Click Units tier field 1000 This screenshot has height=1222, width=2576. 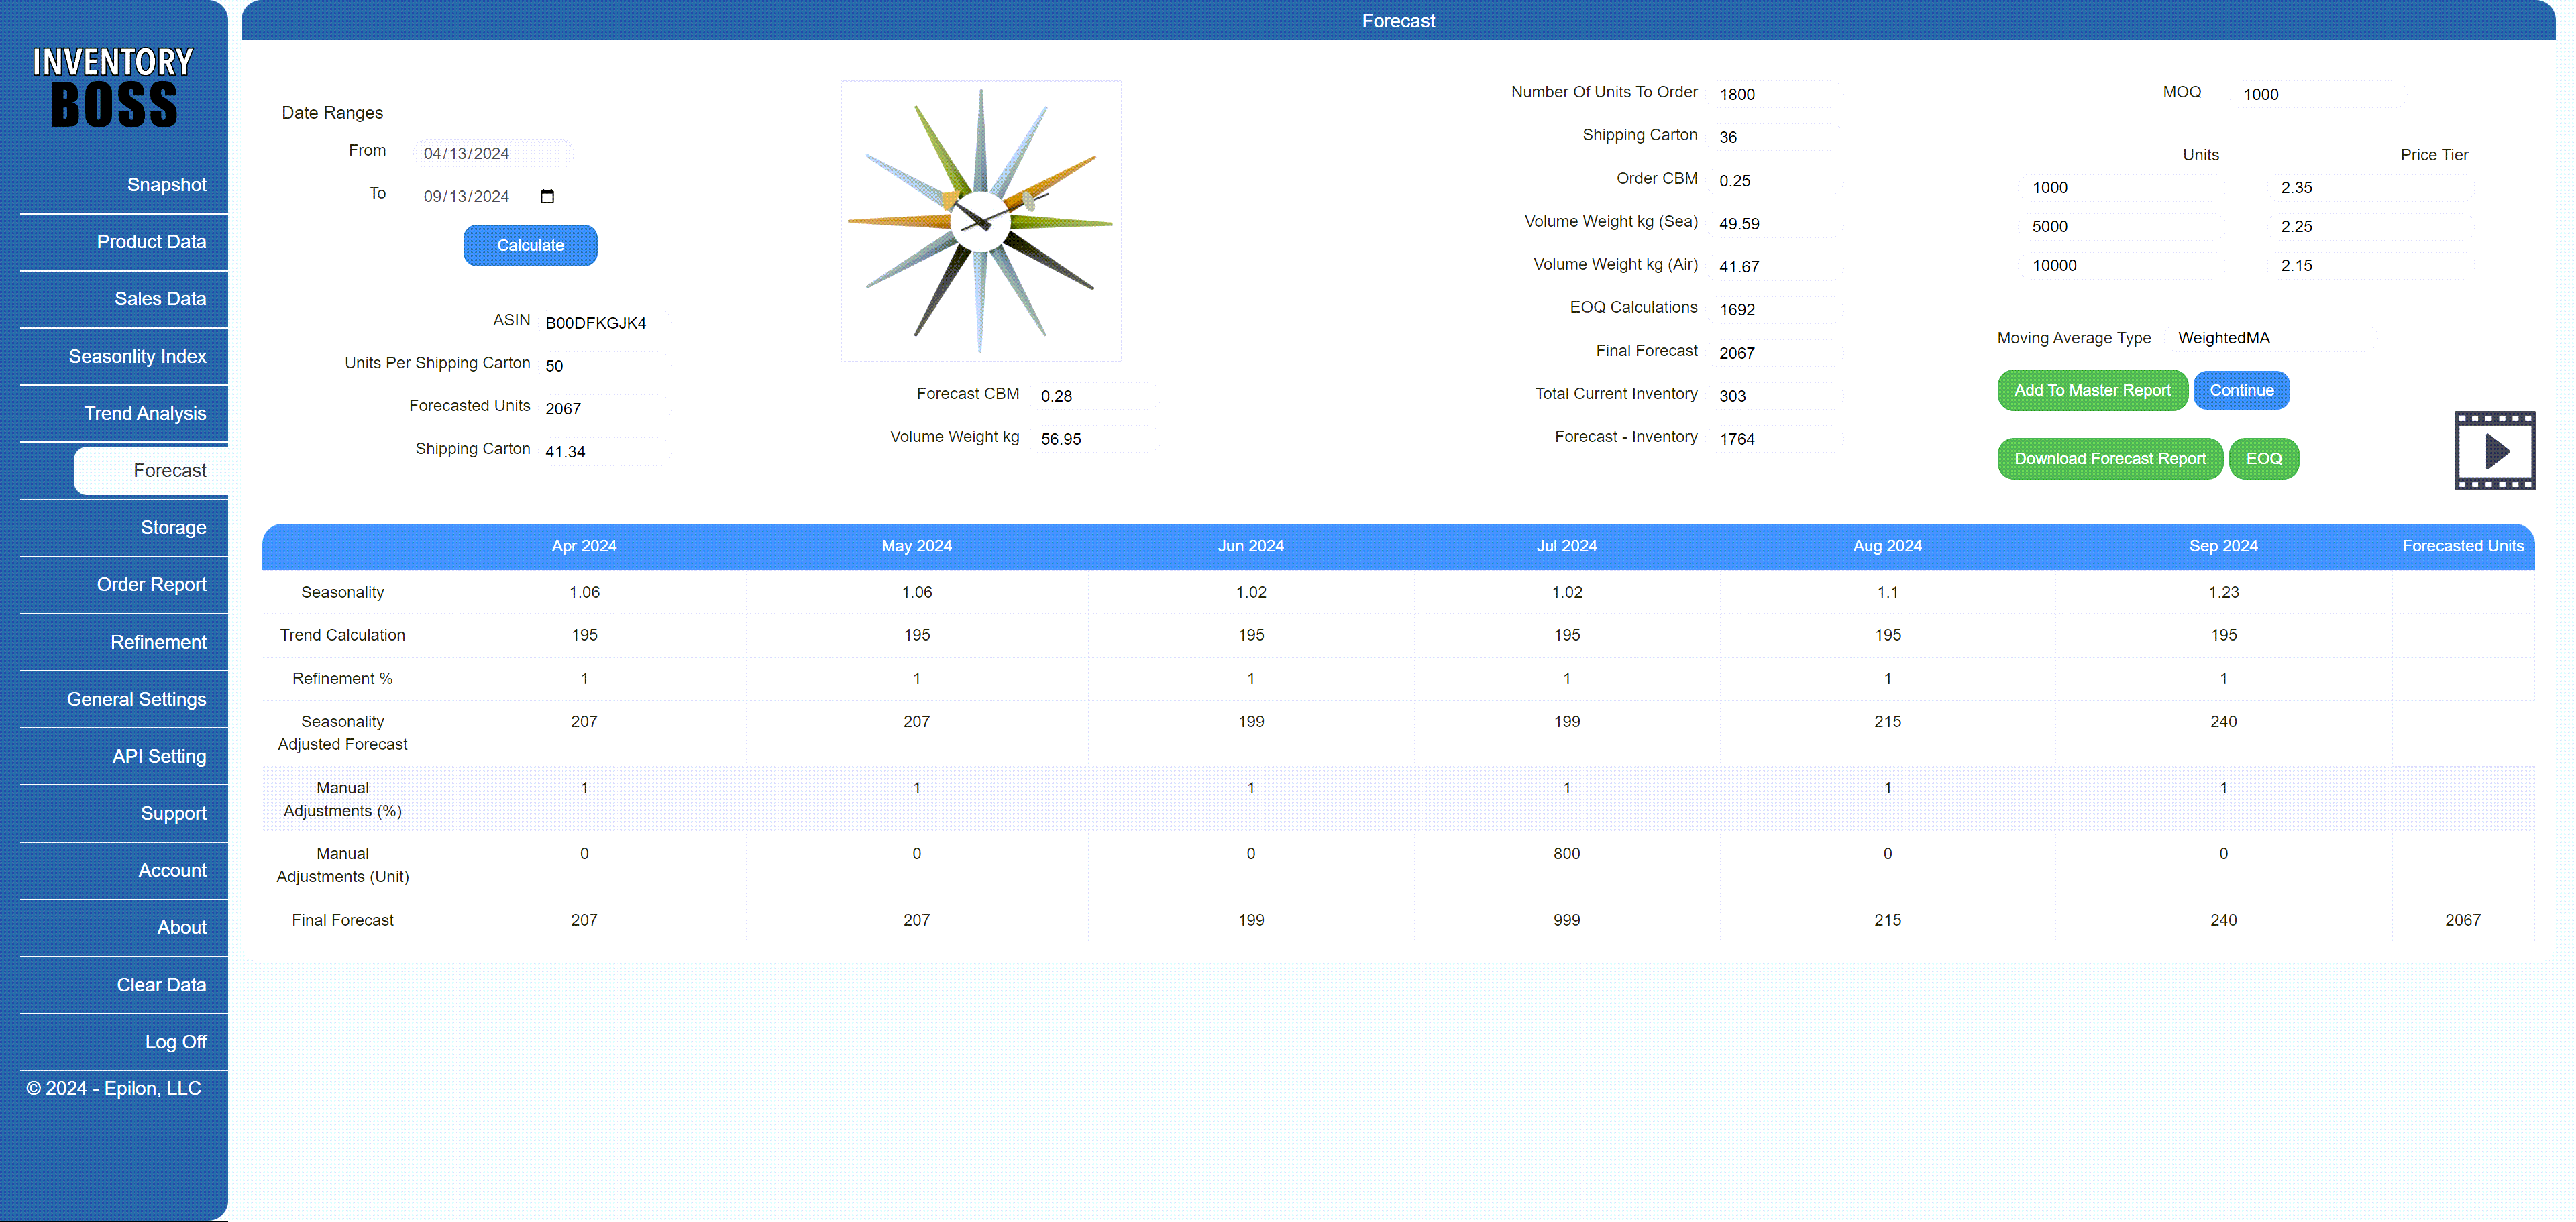tap(2123, 188)
